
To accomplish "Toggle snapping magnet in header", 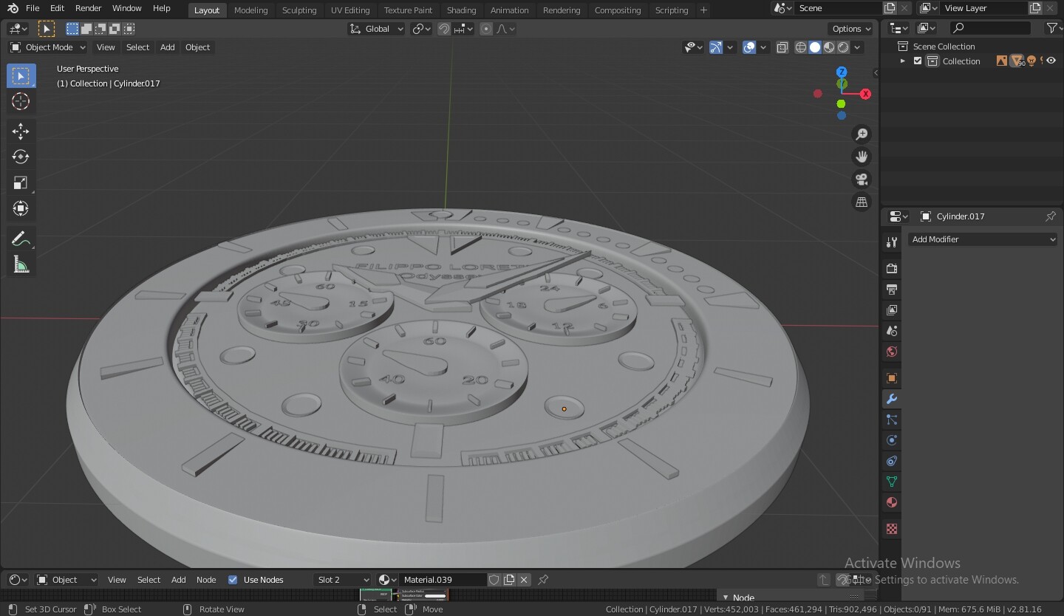I will 444,29.
